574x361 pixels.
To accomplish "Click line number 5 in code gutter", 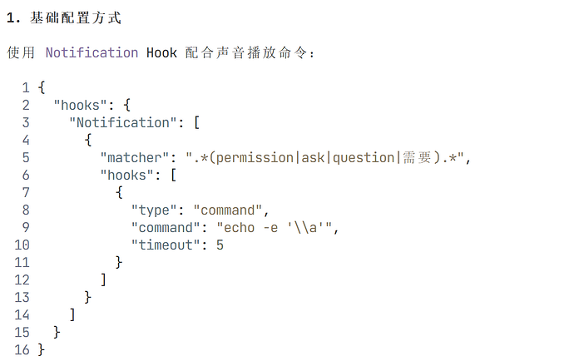I will [x=26, y=157].
